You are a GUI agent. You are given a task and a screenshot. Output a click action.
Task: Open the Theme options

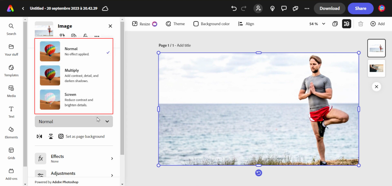[x=175, y=24]
